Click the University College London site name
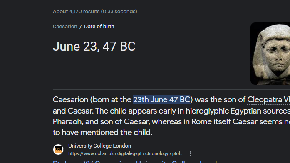Image resolution: width=290 pixels, height=163 pixels. [100, 146]
